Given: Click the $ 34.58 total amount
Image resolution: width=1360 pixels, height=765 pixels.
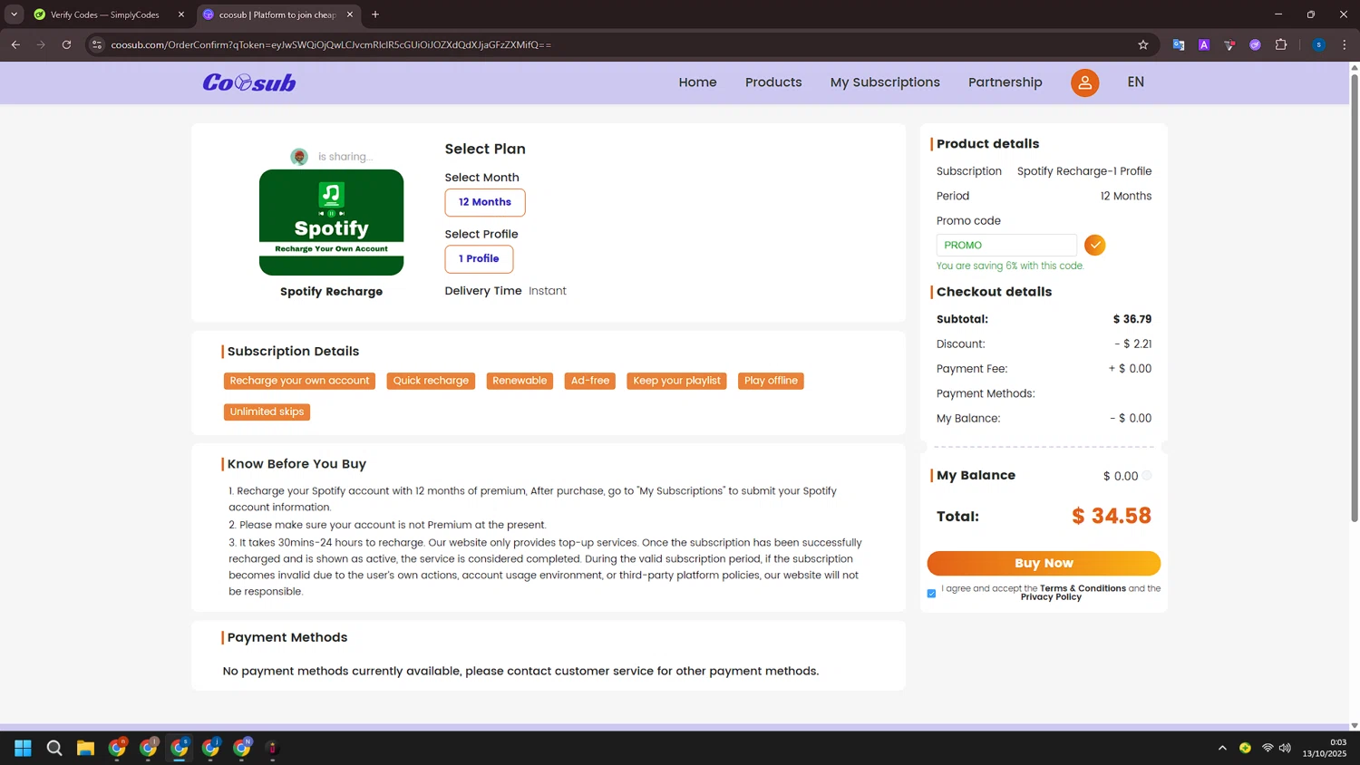Looking at the screenshot, I should pyautogui.click(x=1112, y=516).
